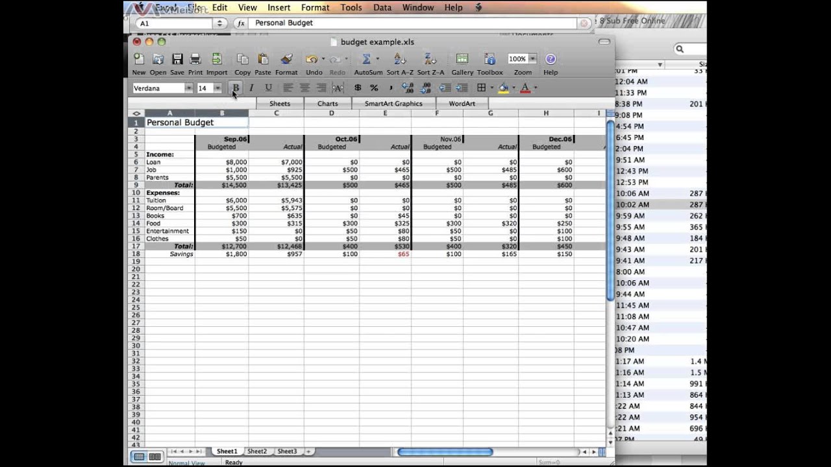This screenshot has width=831, height=467.
Task: Click the decrease decimal icon
Action: point(426,88)
